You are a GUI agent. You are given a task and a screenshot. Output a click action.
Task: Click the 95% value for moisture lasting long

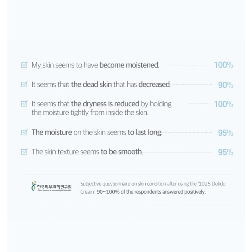pos(225,133)
